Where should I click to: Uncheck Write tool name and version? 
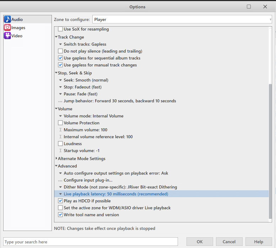[x=60, y=215]
